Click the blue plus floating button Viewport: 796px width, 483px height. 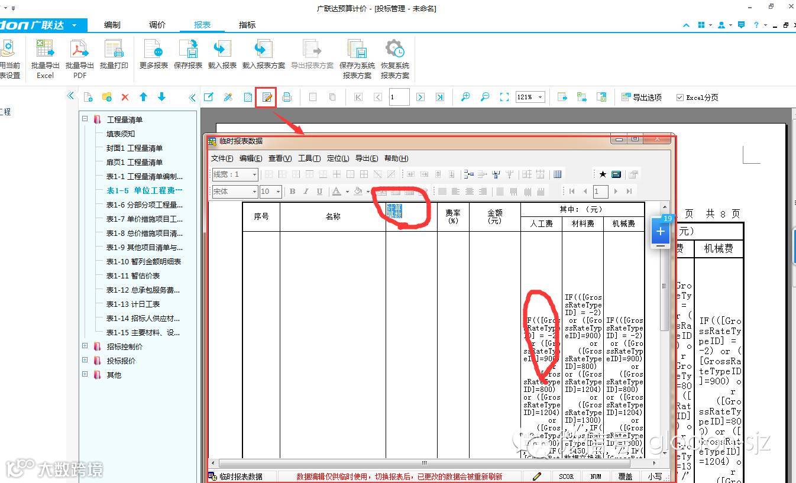[x=661, y=232]
